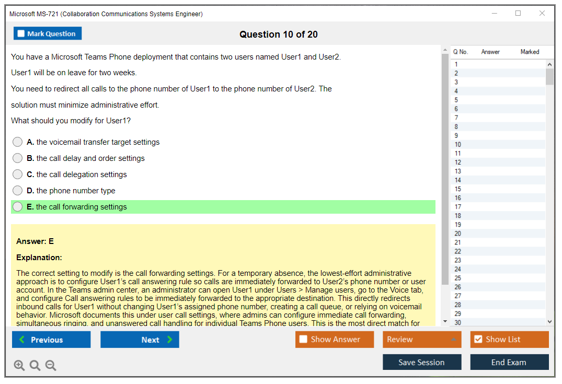Select question 10 in the list

tap(498, 144)
